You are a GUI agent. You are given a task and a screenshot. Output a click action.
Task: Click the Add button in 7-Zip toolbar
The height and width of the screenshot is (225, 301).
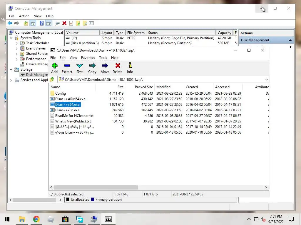point(54,68)
